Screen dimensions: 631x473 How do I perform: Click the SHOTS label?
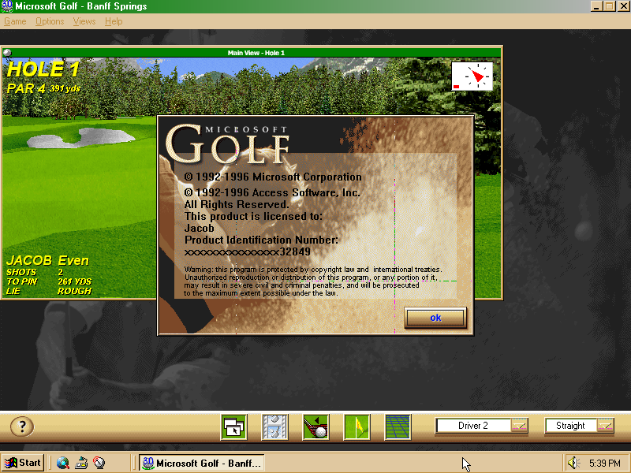(x=21, y=272)
